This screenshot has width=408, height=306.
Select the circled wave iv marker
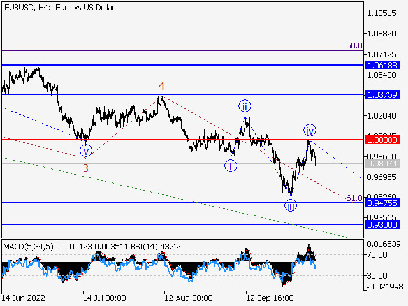click(310, 130)
